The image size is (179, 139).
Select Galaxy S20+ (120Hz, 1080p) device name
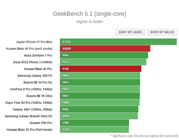32,109
